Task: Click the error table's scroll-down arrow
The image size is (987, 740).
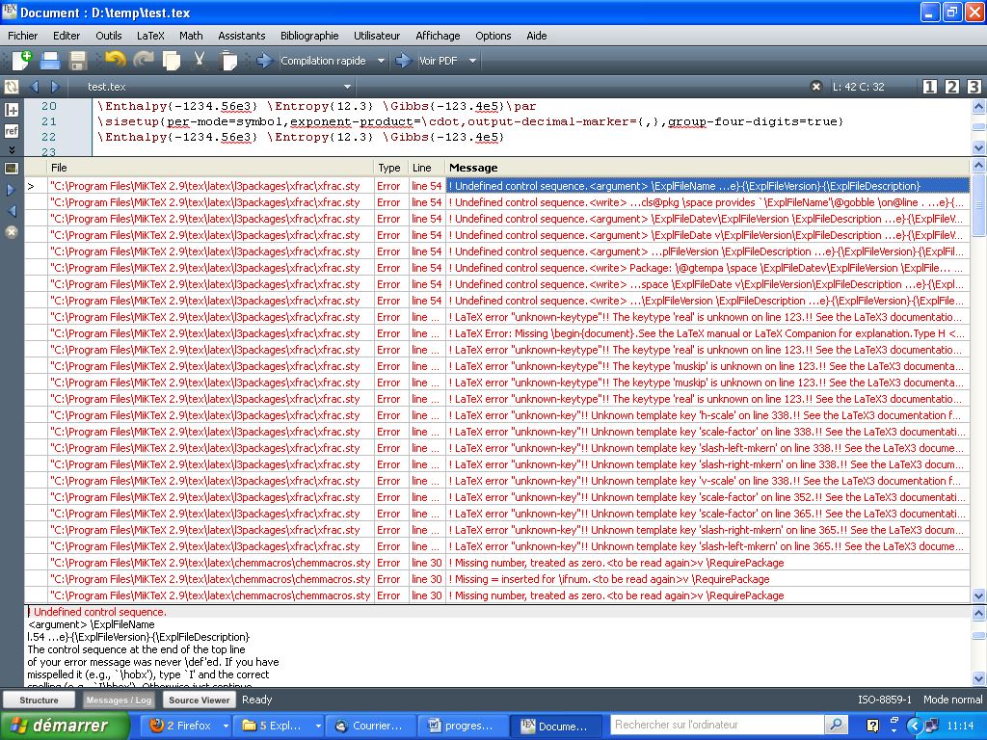Action: (x=978, y=595)
